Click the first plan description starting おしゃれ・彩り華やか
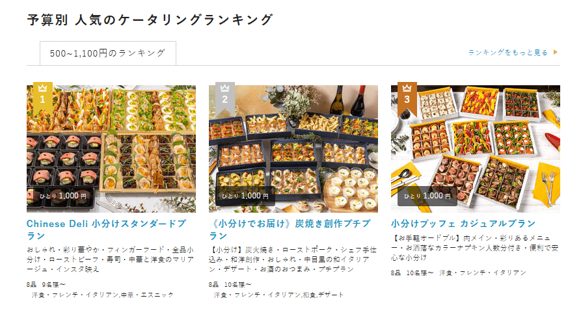This screenshot has height=309, width=568. 111,260
